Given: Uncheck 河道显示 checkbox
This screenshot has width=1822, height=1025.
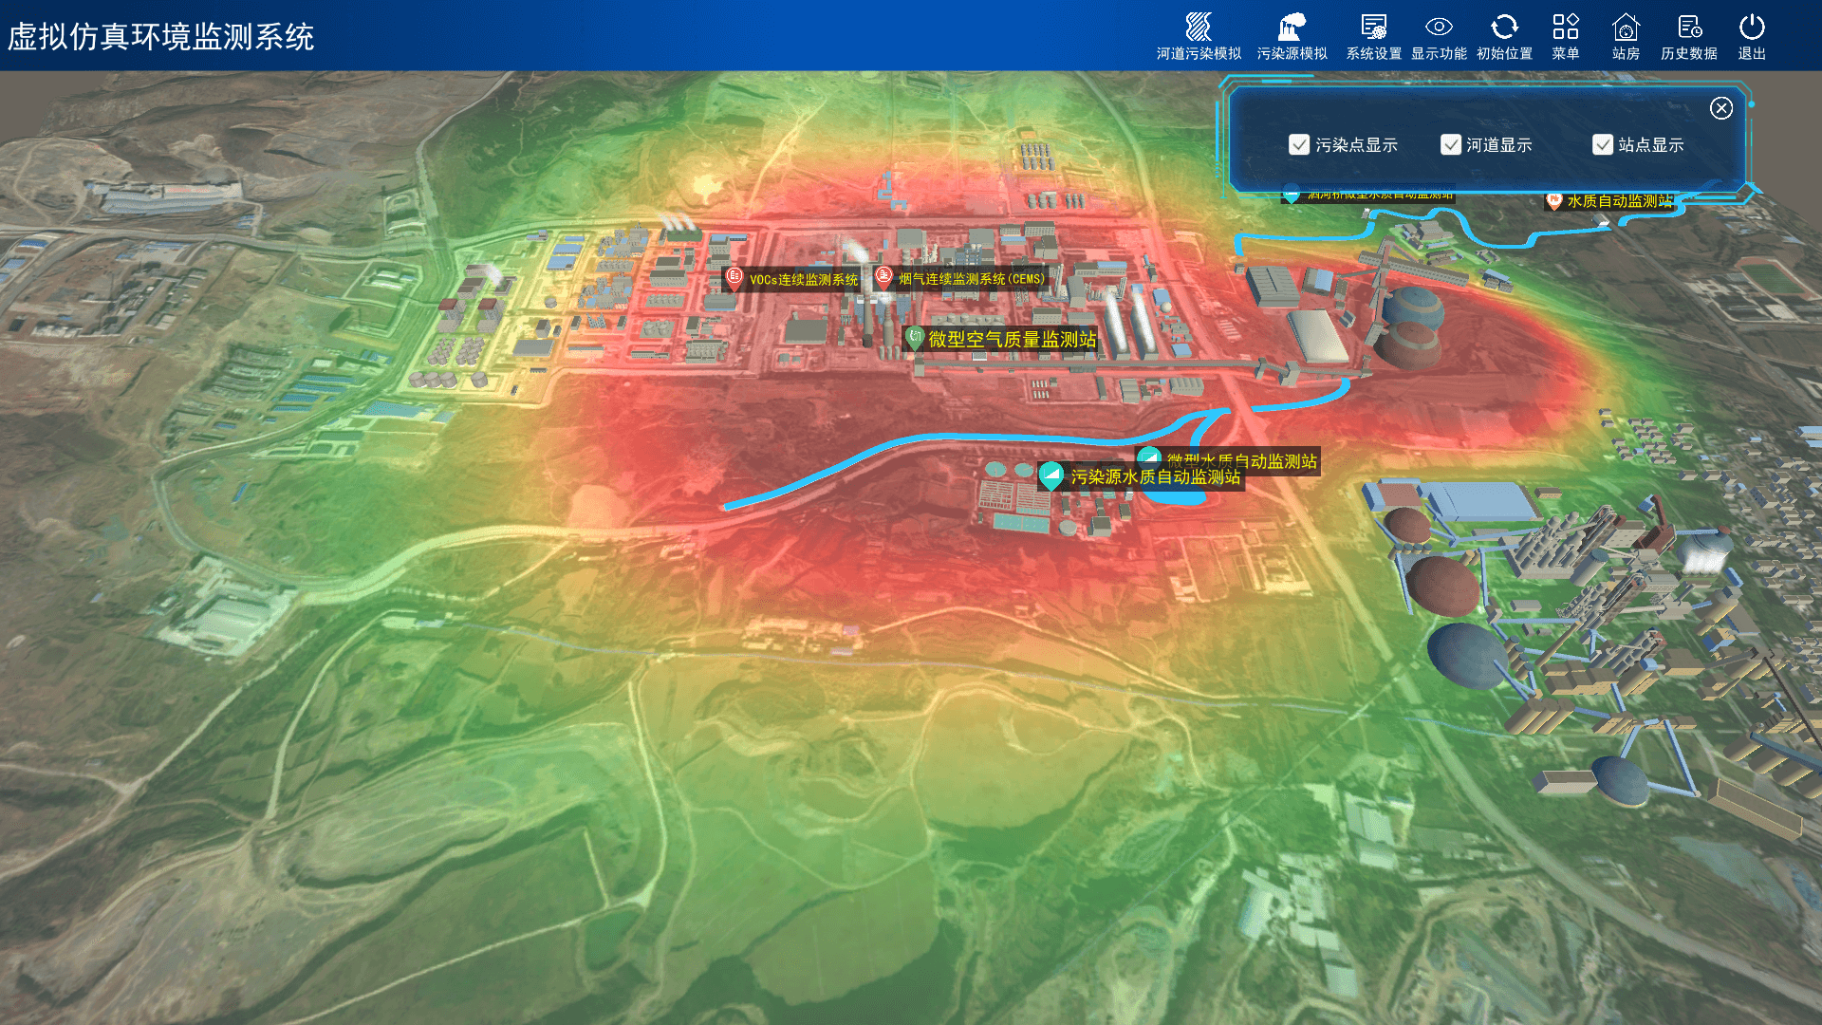Looking at the screenshot, I should 1450,144.
